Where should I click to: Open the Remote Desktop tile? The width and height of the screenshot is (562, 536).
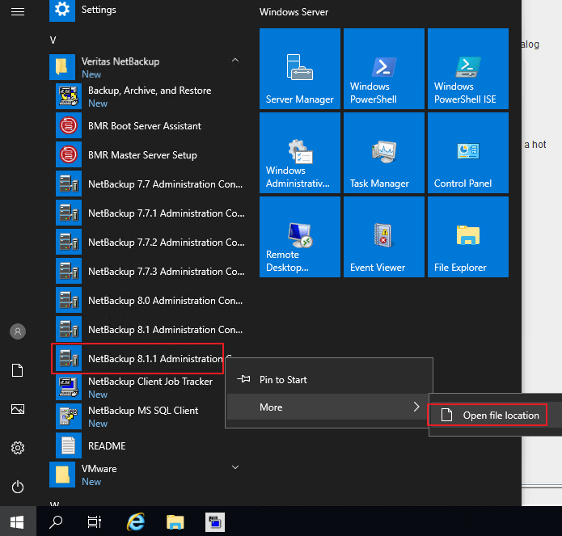pyautogui.click(x=300, y=237)
